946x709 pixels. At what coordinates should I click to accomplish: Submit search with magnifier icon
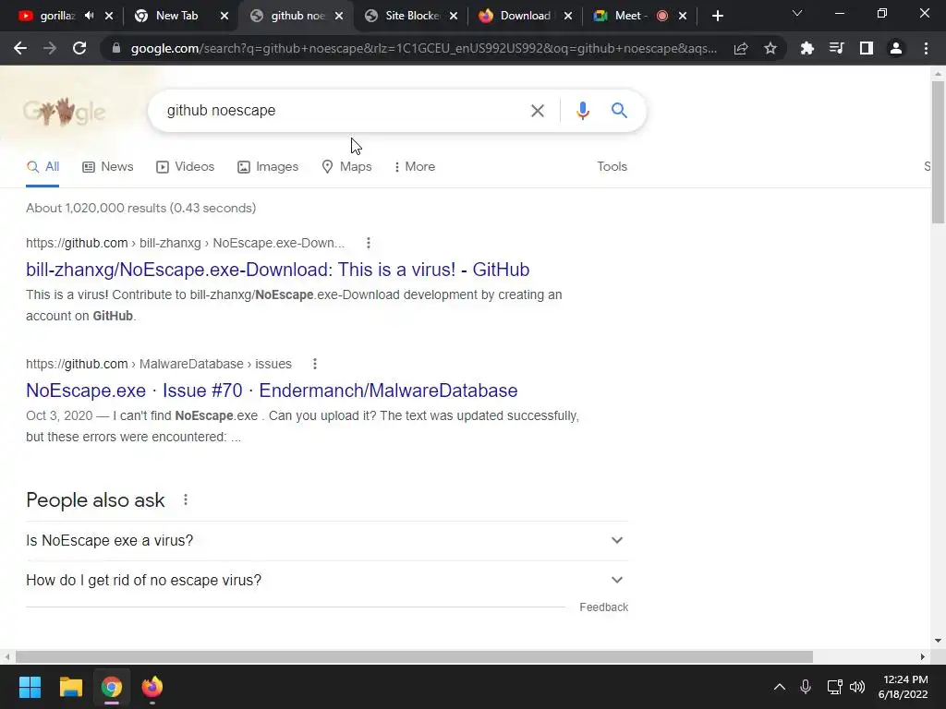click(x=619, y=111)
